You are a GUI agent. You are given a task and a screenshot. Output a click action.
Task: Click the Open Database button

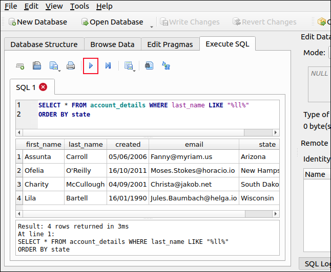click(x=112, y=22)
